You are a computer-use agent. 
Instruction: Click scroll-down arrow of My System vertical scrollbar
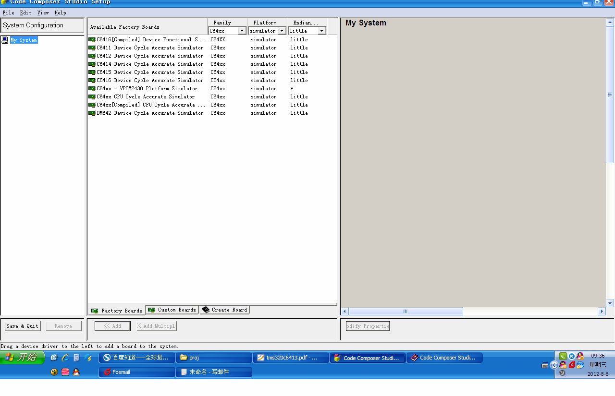(x=610, y=303)
